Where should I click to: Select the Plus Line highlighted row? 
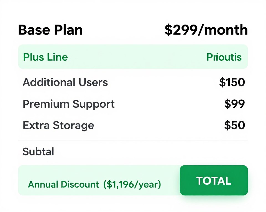pos(133,57)
